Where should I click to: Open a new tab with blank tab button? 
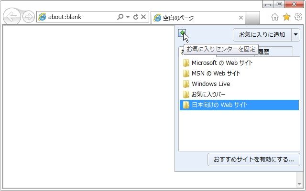coord(253,18)
